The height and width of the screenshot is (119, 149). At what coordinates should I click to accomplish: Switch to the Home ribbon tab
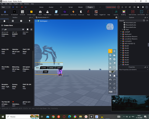pos(41,7)
